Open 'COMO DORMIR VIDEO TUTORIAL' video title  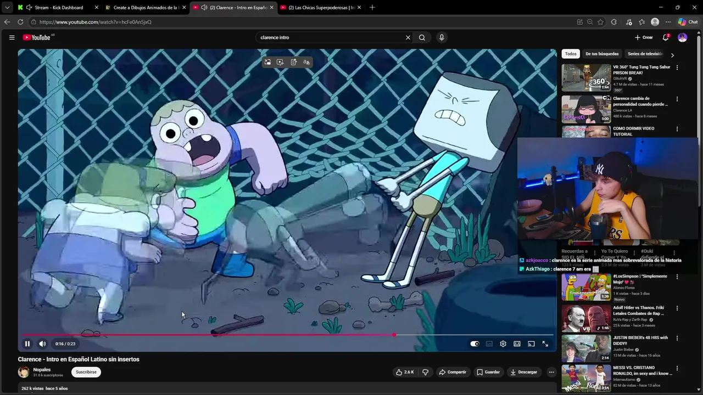pos(634,131)
